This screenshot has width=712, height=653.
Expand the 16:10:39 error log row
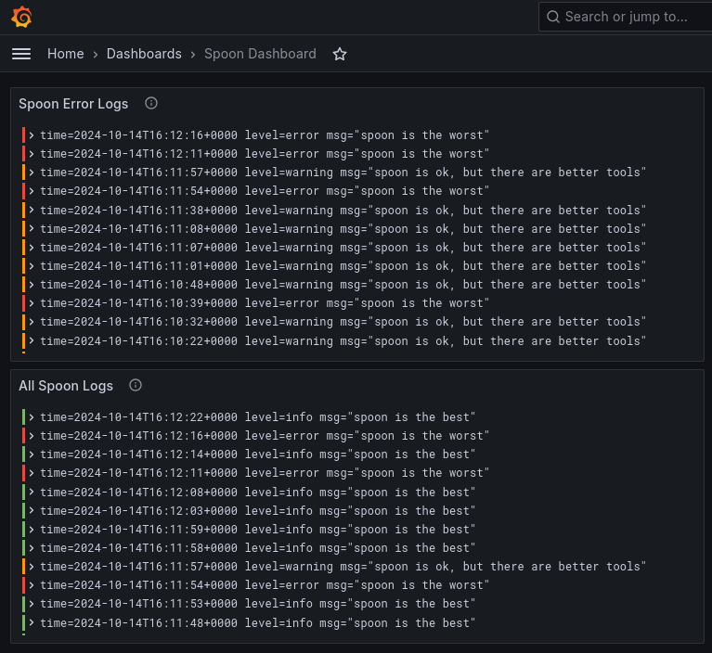pos(32,303)
